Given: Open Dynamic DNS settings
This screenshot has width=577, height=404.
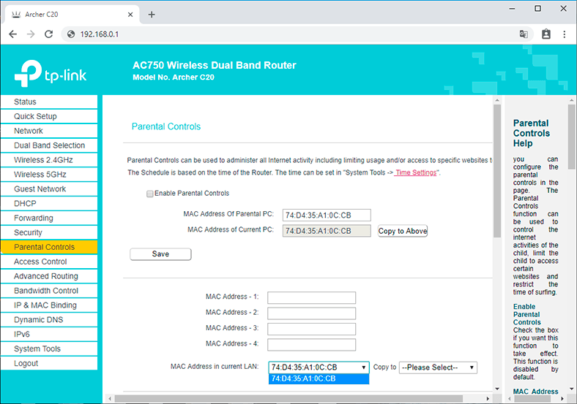Looking at the screenshot, I should click(49, 320).
